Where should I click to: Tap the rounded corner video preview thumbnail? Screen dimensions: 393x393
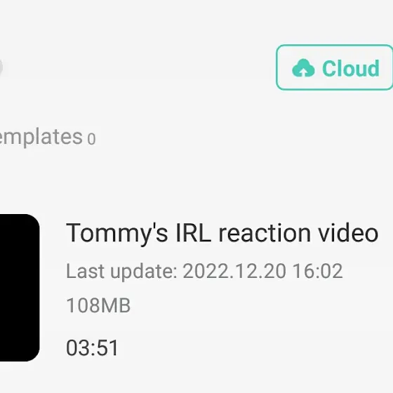(20, 288)
